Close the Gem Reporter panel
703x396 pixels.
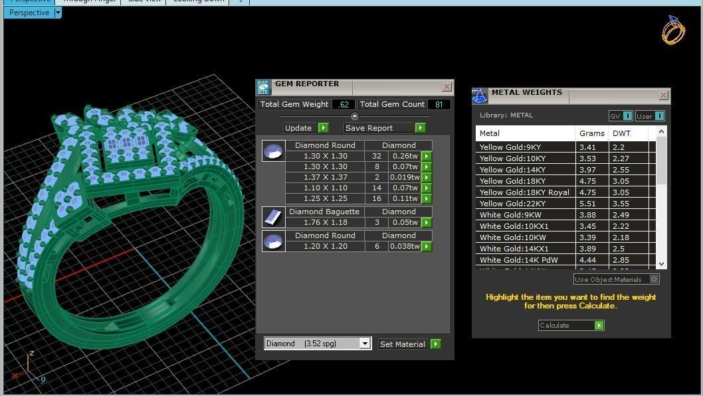[x=447, y=87]
